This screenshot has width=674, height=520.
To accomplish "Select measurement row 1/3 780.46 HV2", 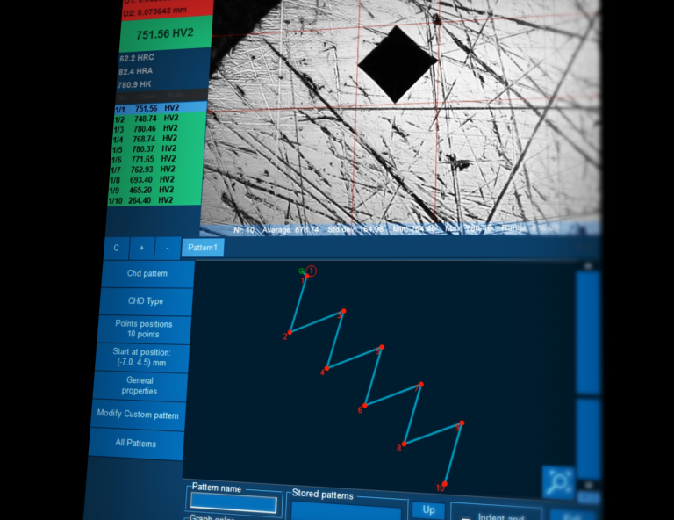I will click(159, 129).
